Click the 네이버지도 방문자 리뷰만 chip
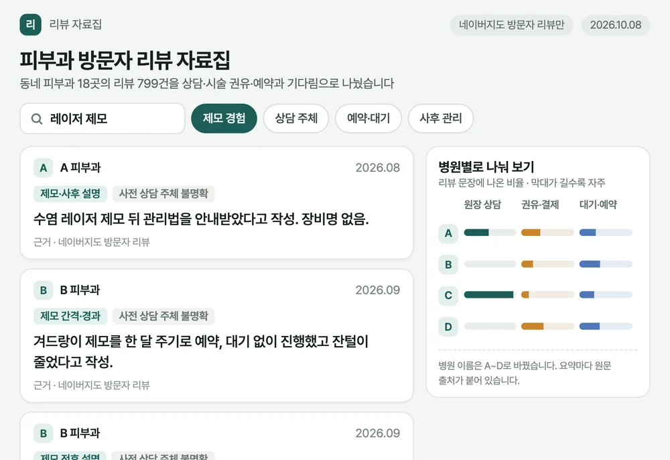 point(511,25)
